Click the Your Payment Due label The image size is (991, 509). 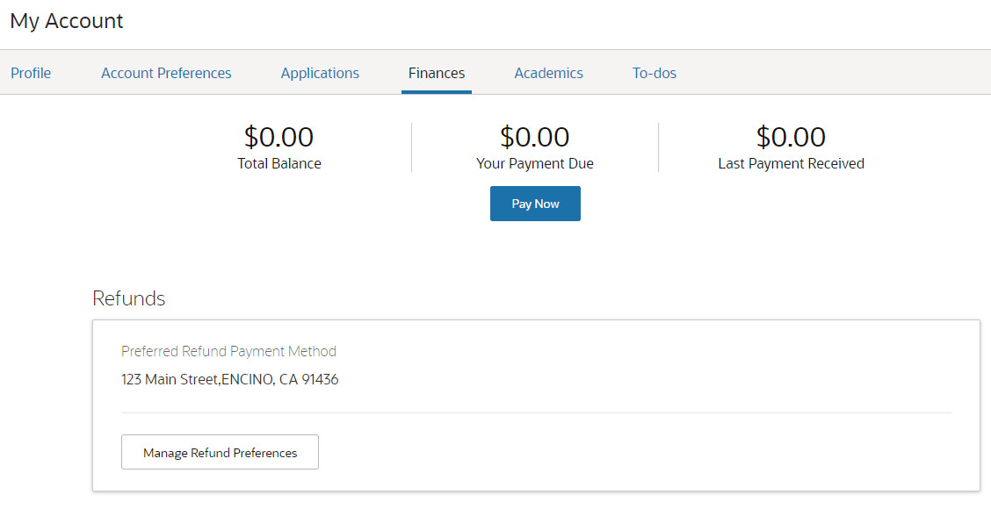(534, 163)
